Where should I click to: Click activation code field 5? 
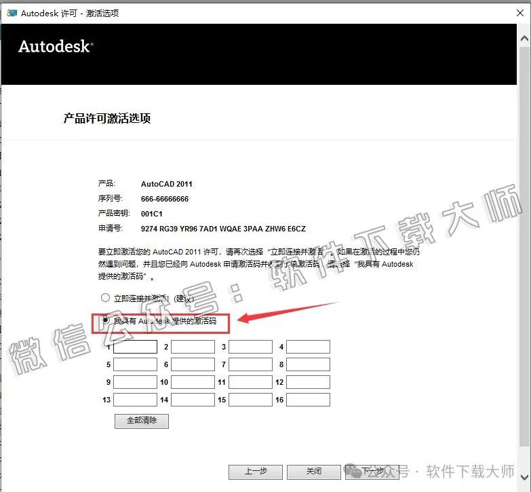(135, 364)
